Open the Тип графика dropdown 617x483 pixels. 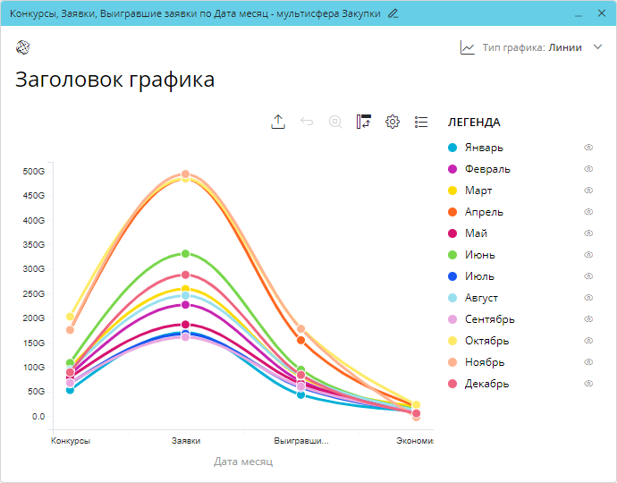click(531, 48)
